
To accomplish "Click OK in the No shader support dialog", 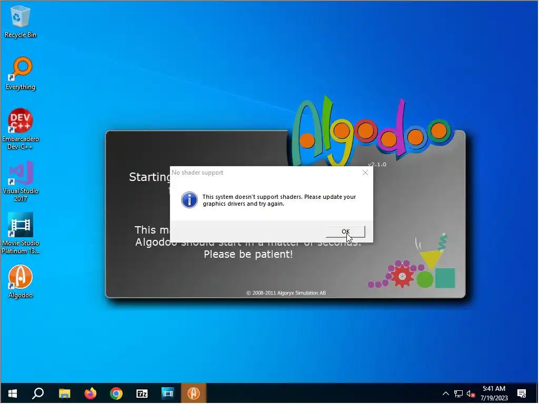I will (345, 231).
